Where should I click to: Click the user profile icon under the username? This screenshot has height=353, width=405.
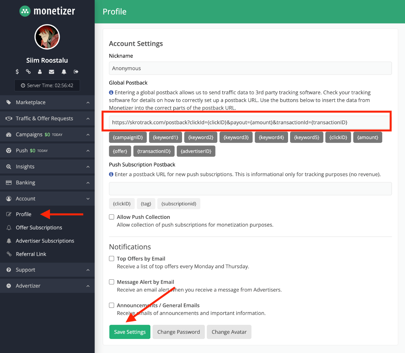coord(40,72)
